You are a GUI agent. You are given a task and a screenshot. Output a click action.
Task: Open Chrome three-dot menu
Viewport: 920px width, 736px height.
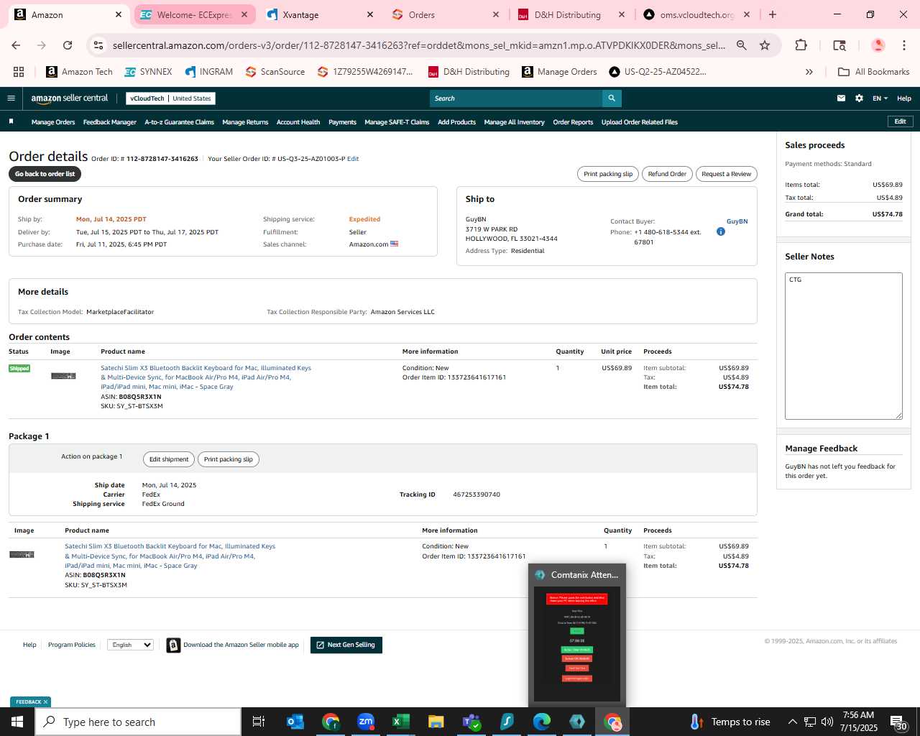tap(904, 45)
